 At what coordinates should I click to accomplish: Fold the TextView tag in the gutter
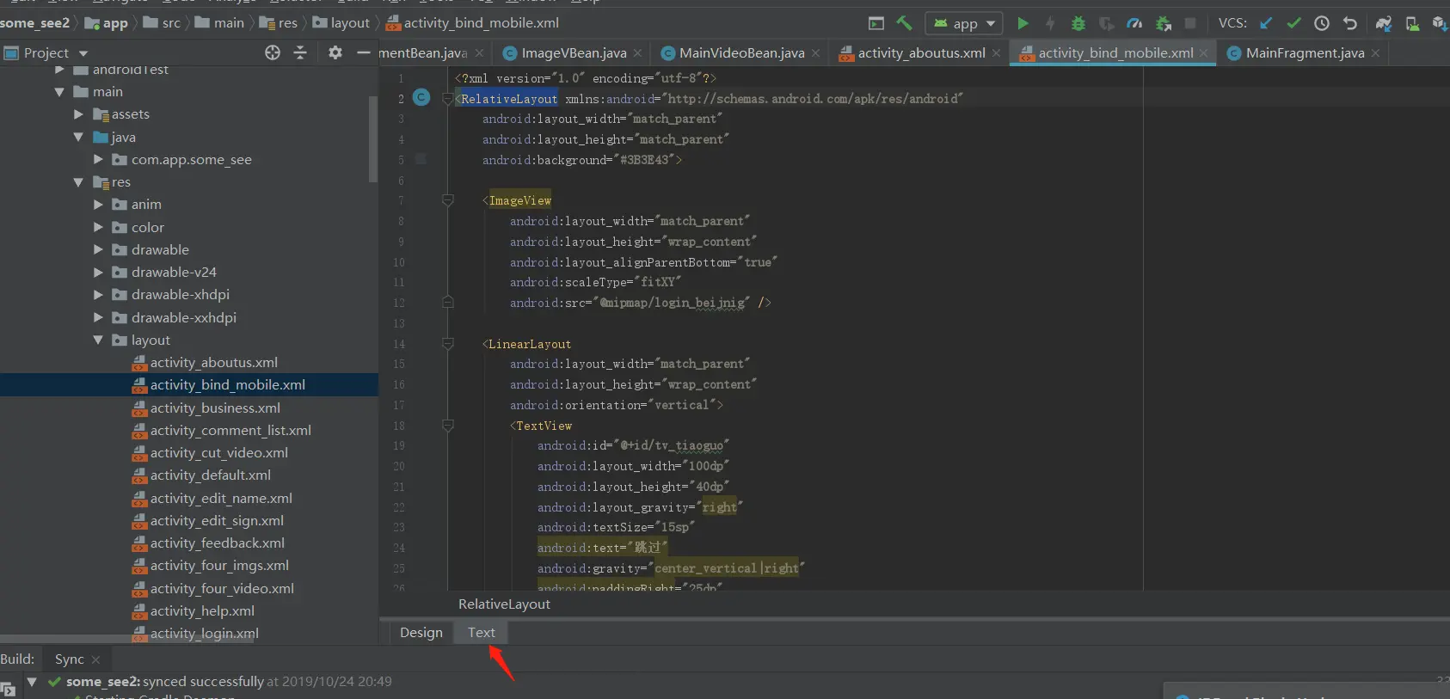(x=447, y=425)
